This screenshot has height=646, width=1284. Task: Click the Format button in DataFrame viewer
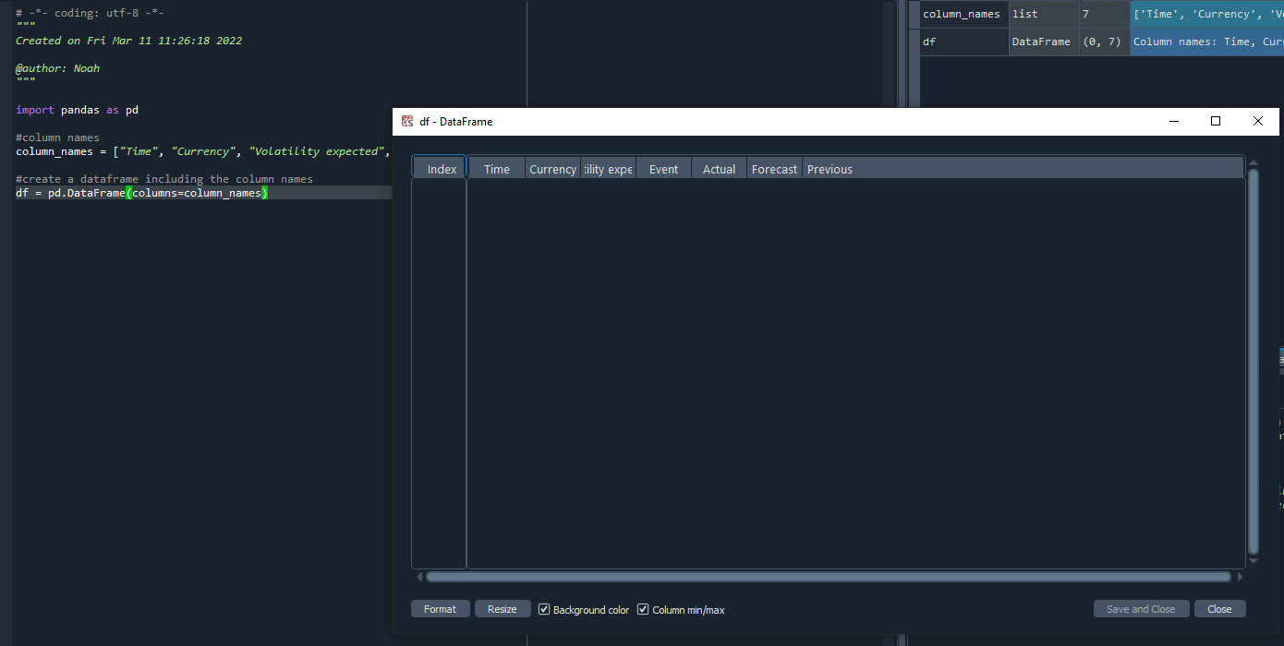(440, 609)
